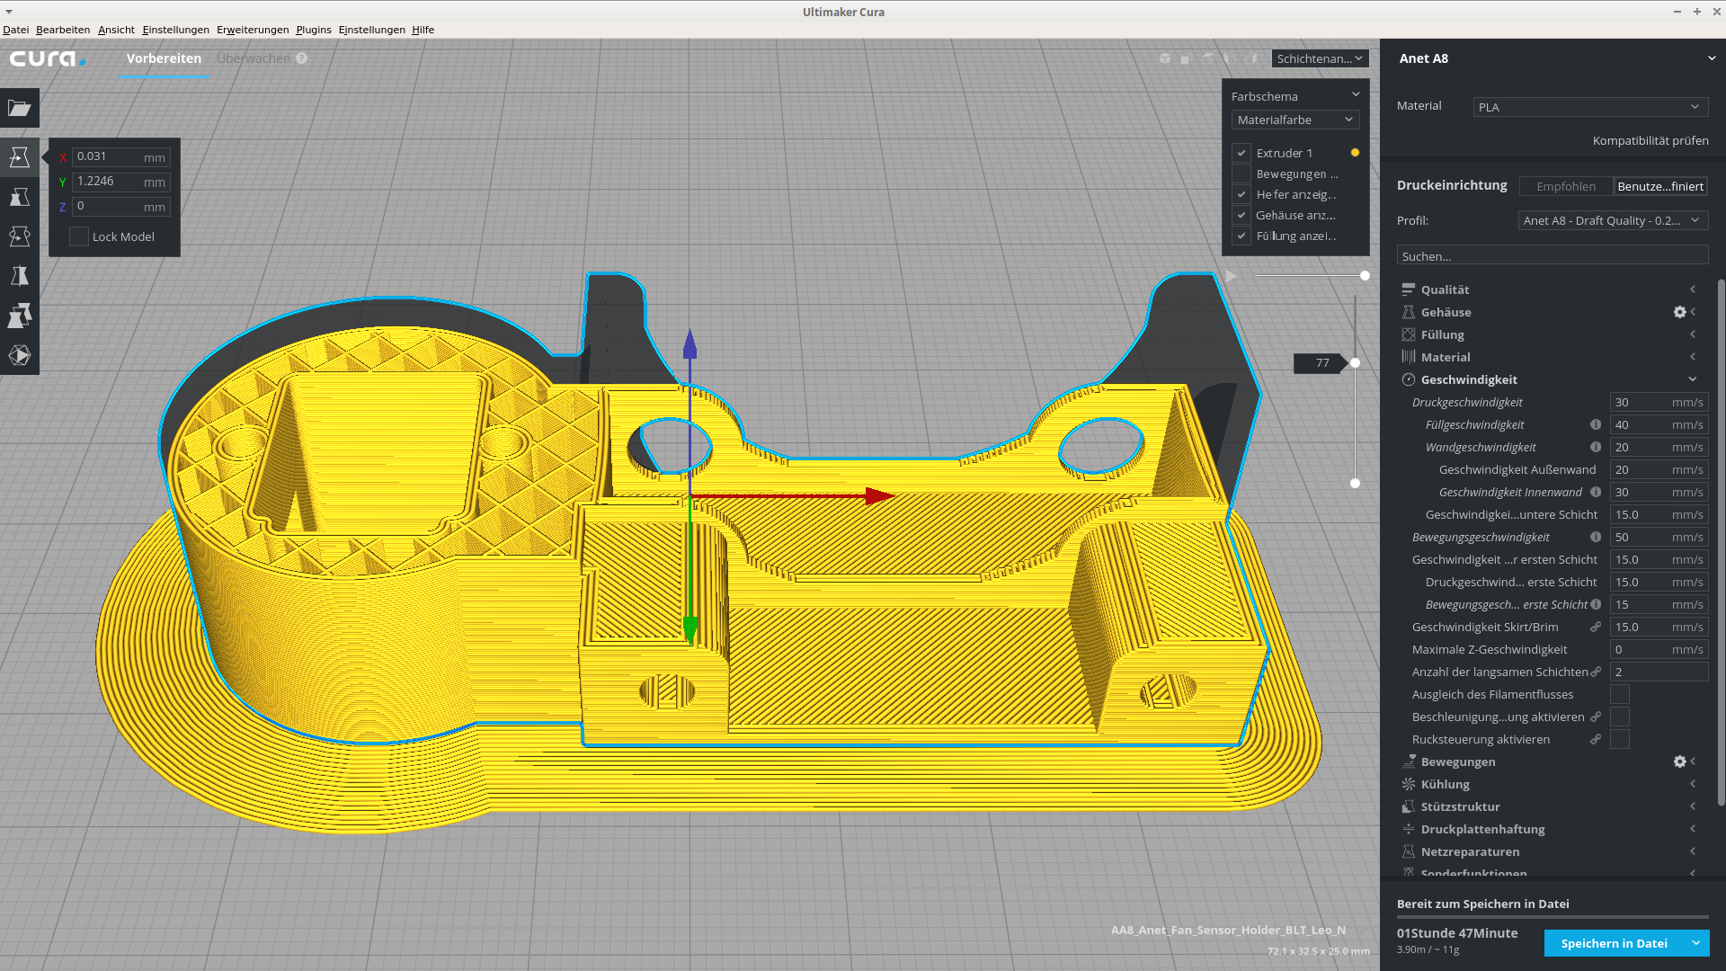
Task: Click the Kompatibilität prüfen link
Action: pos(1650,140)
